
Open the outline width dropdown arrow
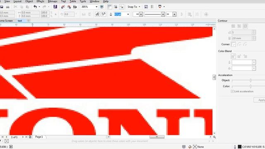[128, 14]
